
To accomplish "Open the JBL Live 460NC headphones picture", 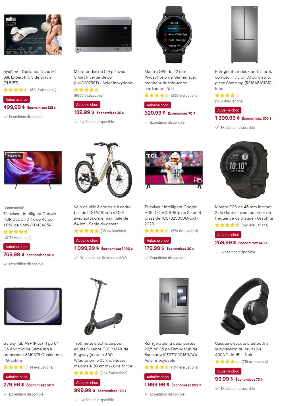I will [244, 306].
